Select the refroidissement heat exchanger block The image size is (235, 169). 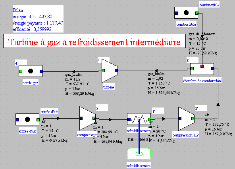139,119
